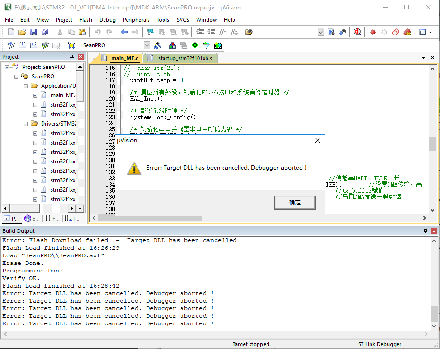Open the Peripherals menu
Screen dimensions: 440x349
coord(136,20)
